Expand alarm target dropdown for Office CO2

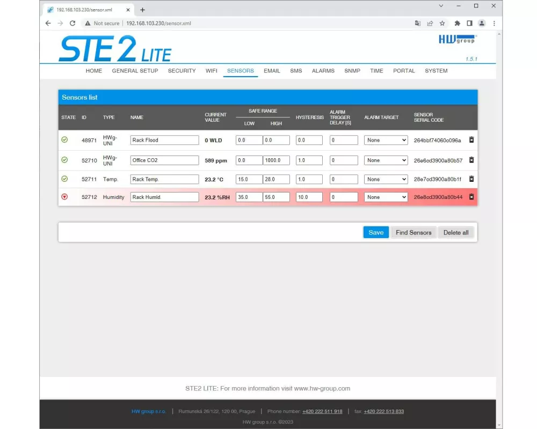click(x=386, y=160)
